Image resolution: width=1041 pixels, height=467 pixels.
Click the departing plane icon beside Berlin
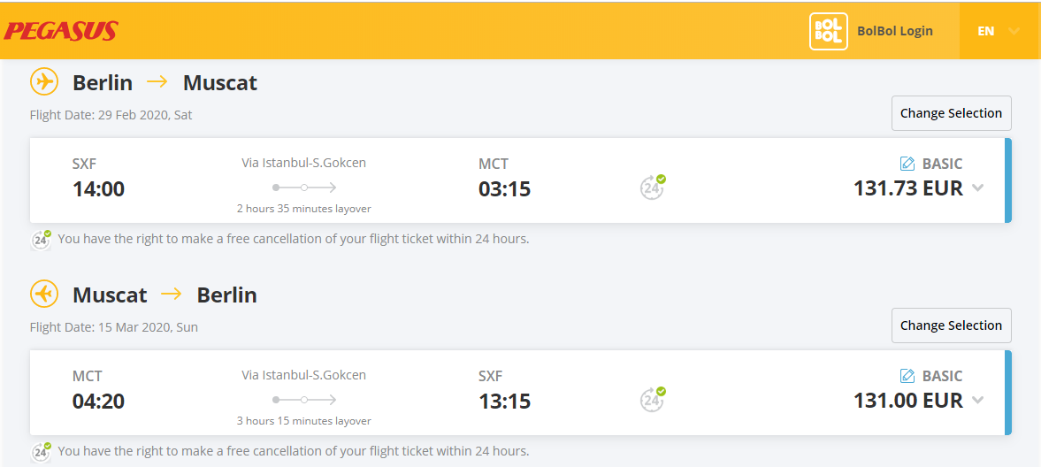click(44, 82)
